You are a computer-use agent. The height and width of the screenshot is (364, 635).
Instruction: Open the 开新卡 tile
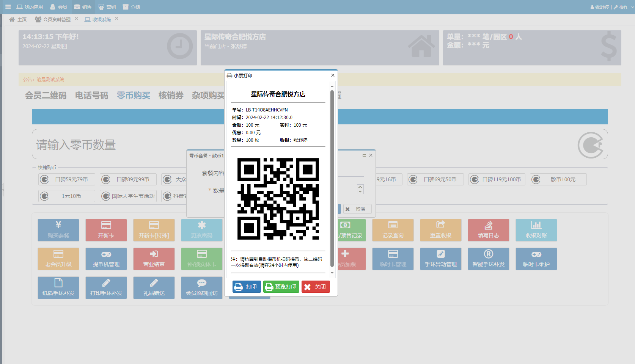(x=106, y=230)
